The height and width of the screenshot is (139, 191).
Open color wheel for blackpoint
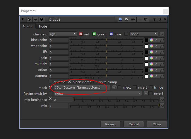tap(151, 40)
